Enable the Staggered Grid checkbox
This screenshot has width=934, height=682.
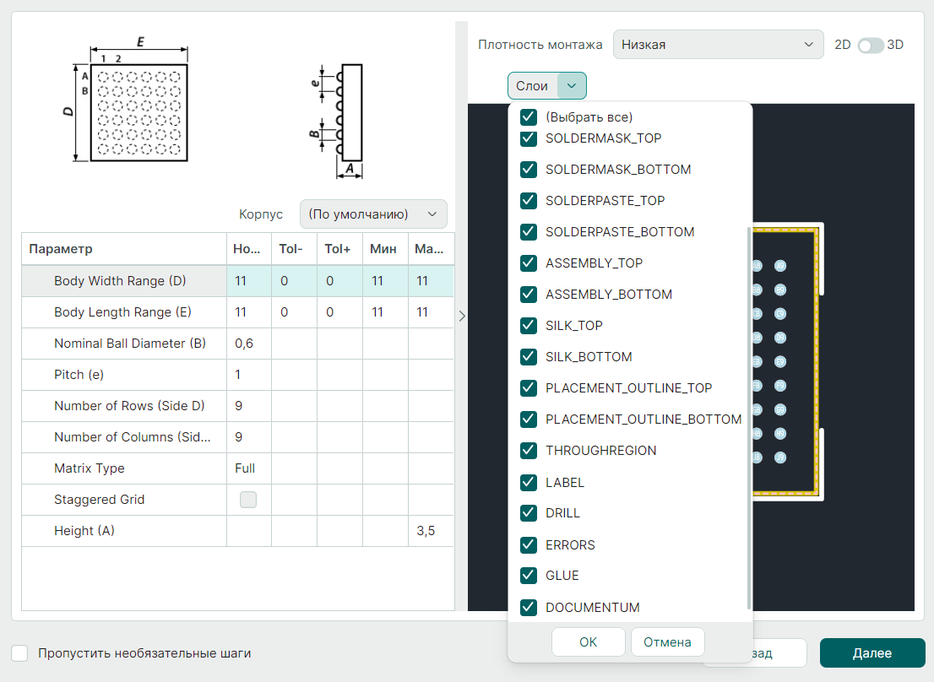click(x=248, y=500)
